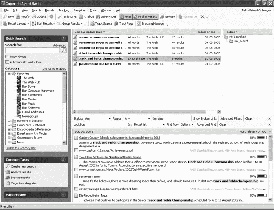Viewport: 274px width, 210px height.
Task: Click the Advanced Filters button
Action: 231,118
